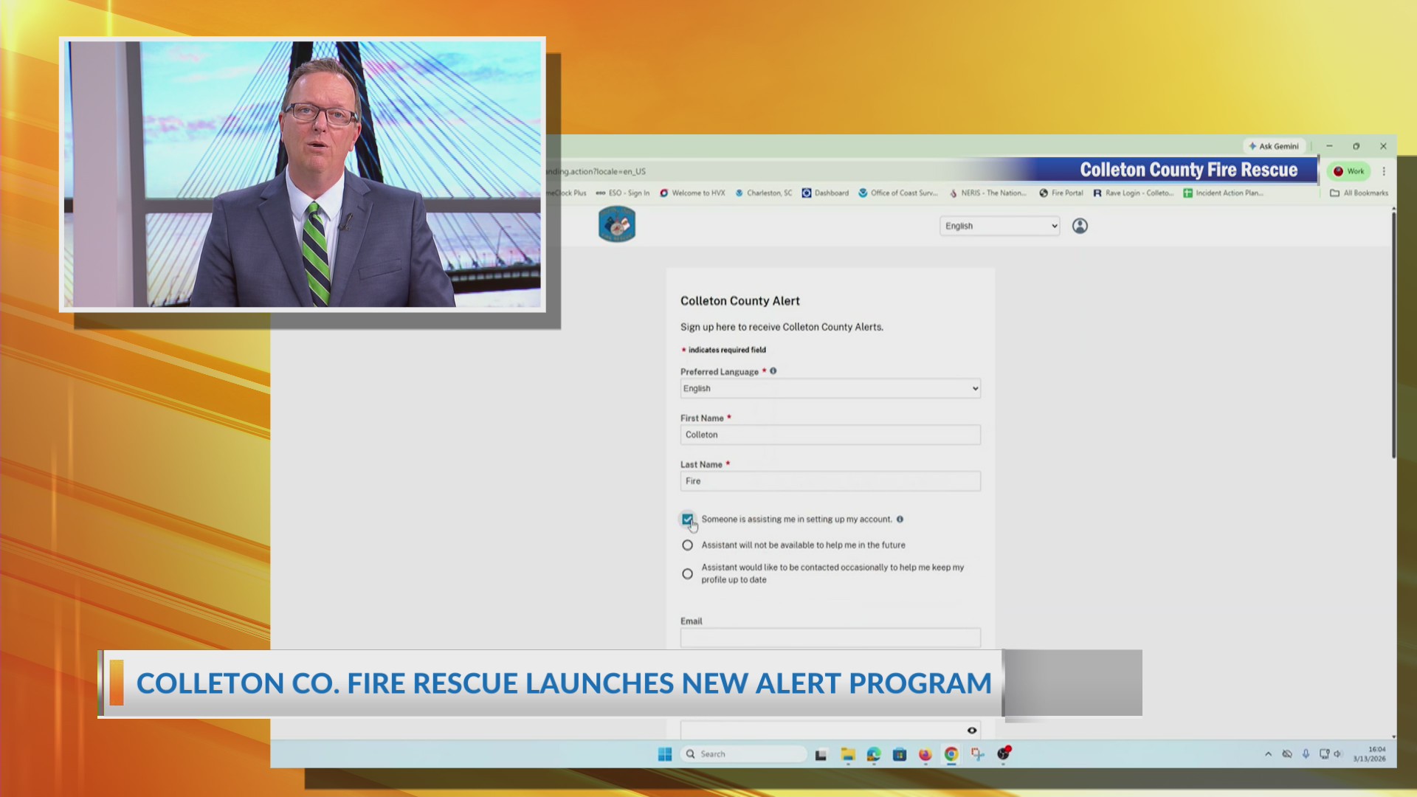The height and width of the screenshot is (797, 1417).
Task: Open OBS recording app in taskbar
Action: pos(1004,753)
